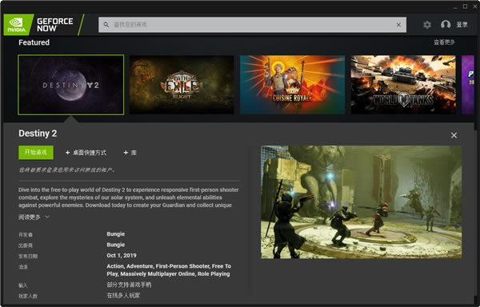This screenshot has height=307, width=480.
Task: Minimize the GeForce NOW window
Action: 455,6
